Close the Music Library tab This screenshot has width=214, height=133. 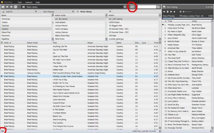pos(110,12)
